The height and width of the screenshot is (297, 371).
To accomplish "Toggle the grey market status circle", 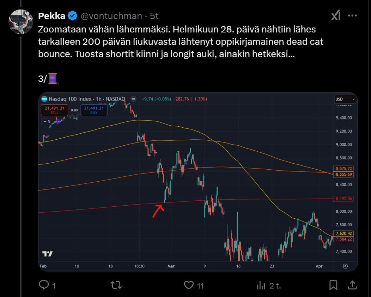I will coord(133,99).
